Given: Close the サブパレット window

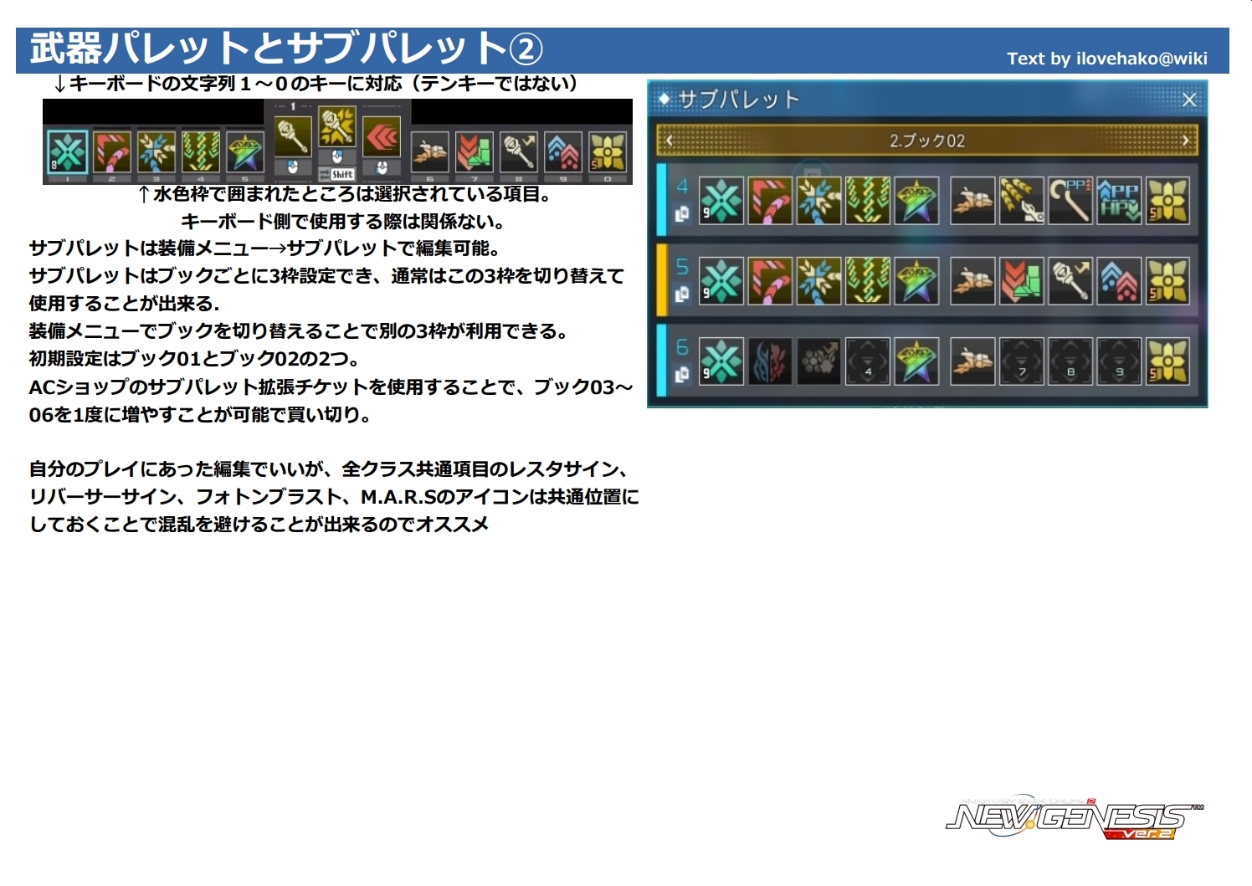Looking at the screenshot, I should click(1189, 100).
